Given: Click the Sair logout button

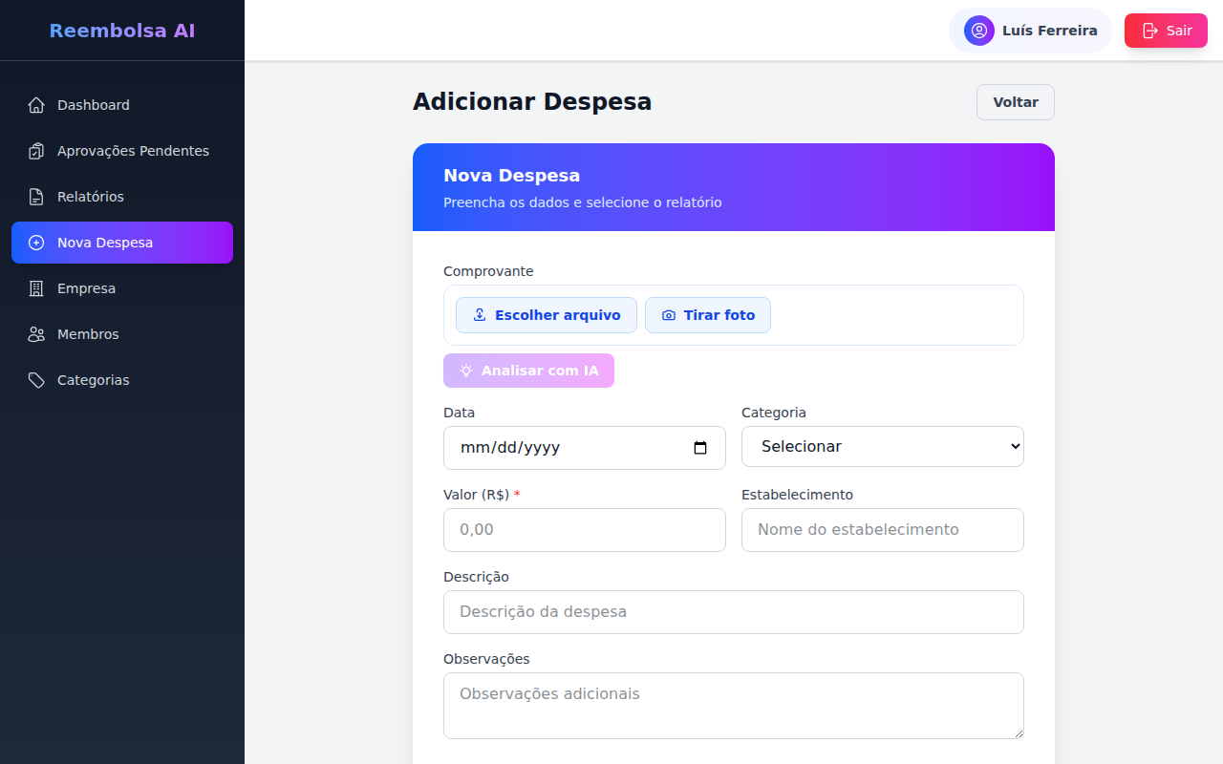Looking at the screenshot, I should point(1166,31).
